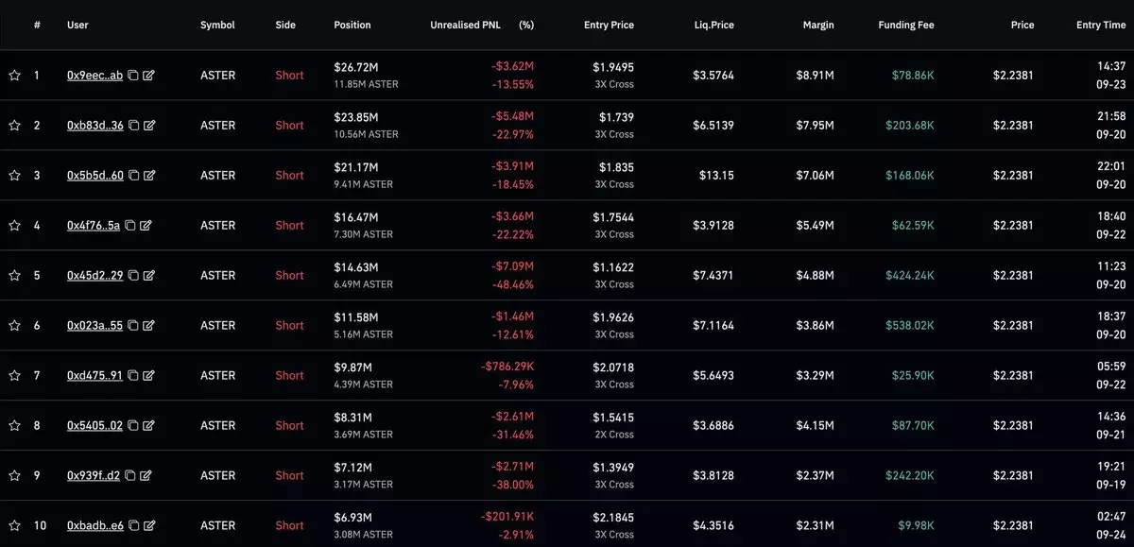
Task: Open user link 0x5405..02
Action: 94,426
